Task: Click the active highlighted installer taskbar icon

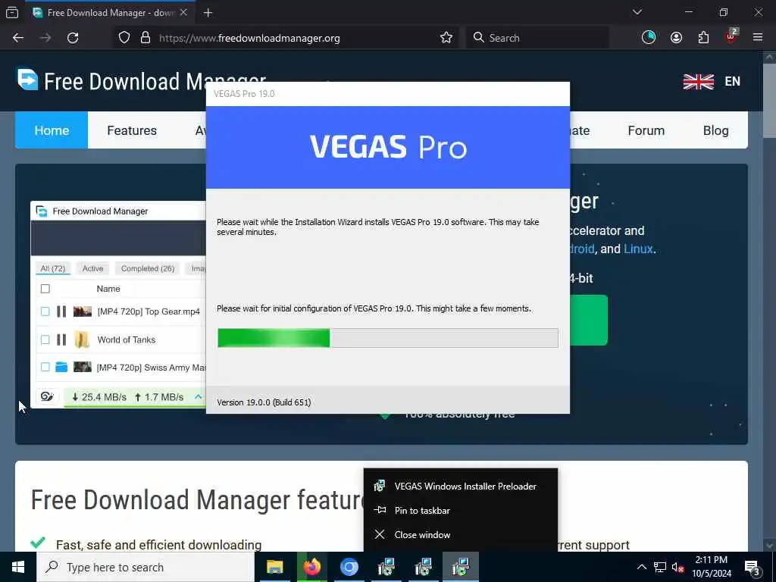Action: 460,567
